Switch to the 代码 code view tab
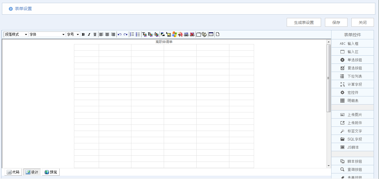Screen dimensions: 379x179 pyautogui.click(x=13, y=172)
